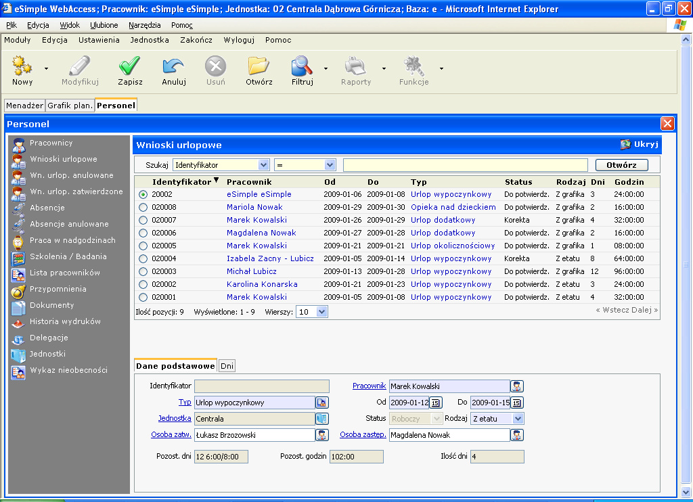Open Absencje in the sidebar

[47, 208]
